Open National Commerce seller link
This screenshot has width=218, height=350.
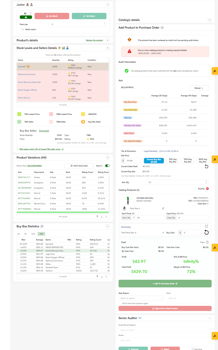pos(27,74)
